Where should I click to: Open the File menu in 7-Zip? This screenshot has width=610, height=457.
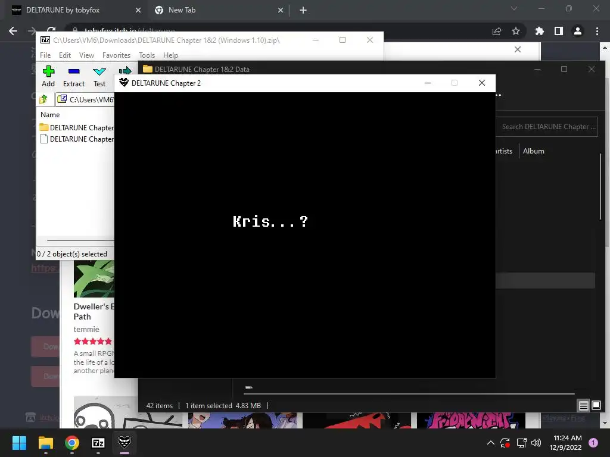coord(45,55)
